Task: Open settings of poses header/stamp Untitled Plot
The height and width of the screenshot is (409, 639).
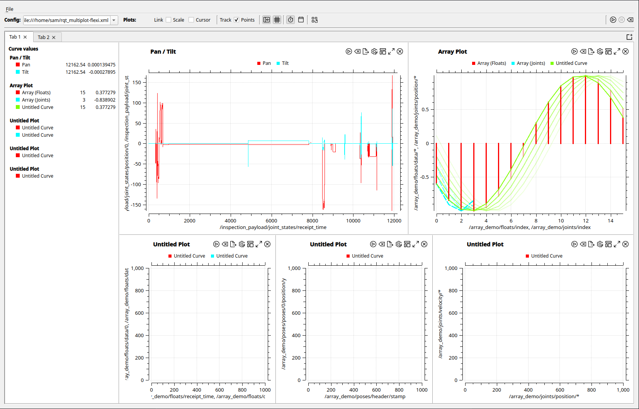Action: (399, 244)
